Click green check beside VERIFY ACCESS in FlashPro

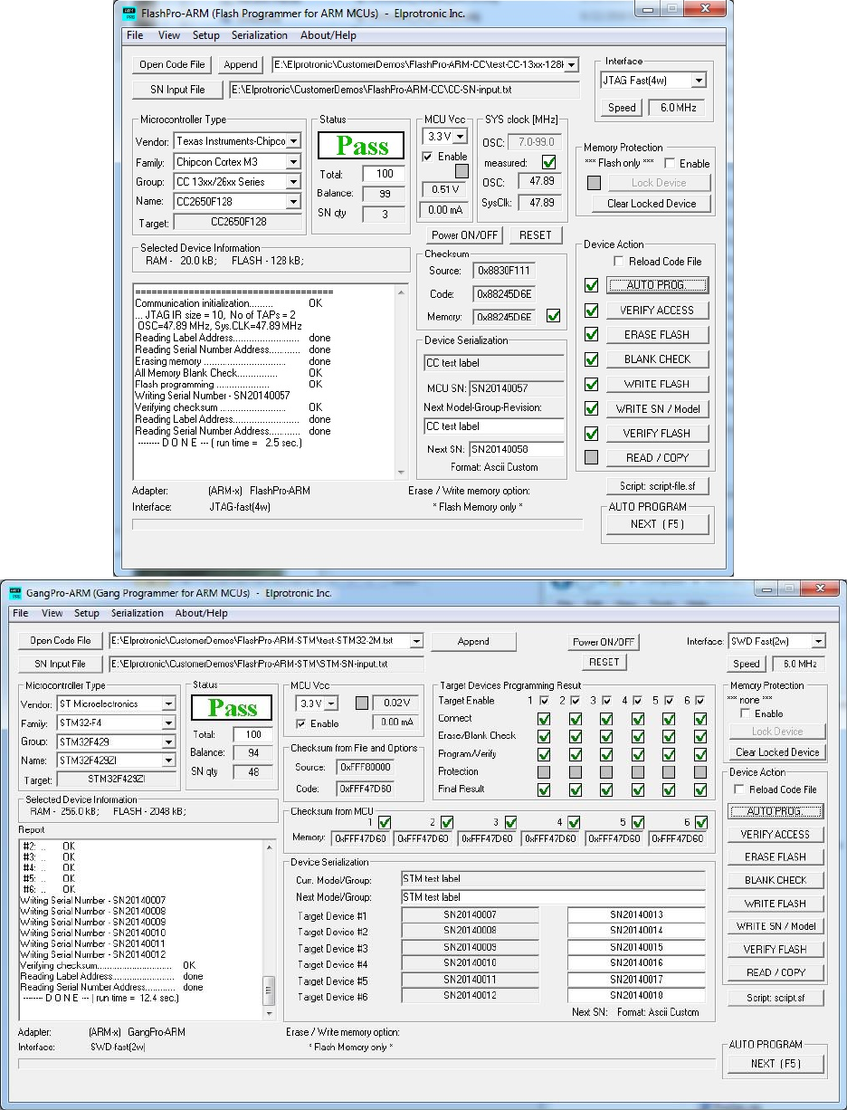592,311
